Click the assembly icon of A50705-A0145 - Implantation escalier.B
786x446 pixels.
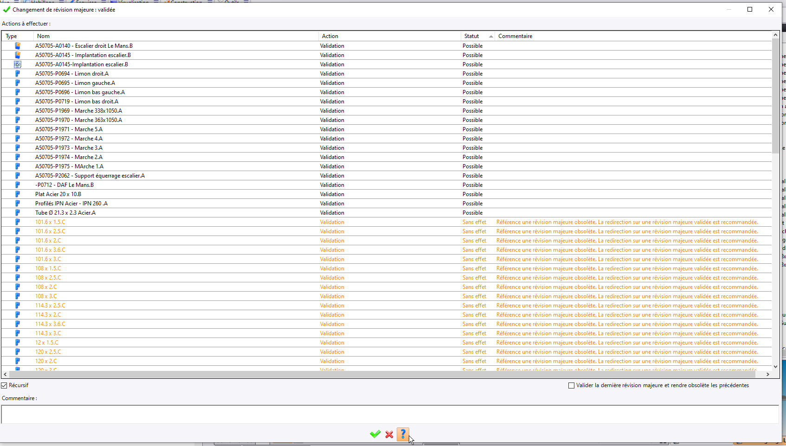[x=18, y=55]
